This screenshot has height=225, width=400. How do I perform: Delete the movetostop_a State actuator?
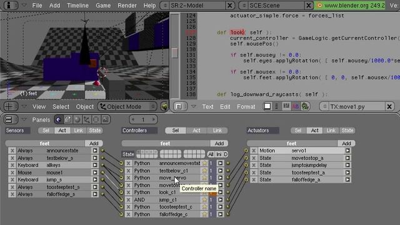pos(254,158)
